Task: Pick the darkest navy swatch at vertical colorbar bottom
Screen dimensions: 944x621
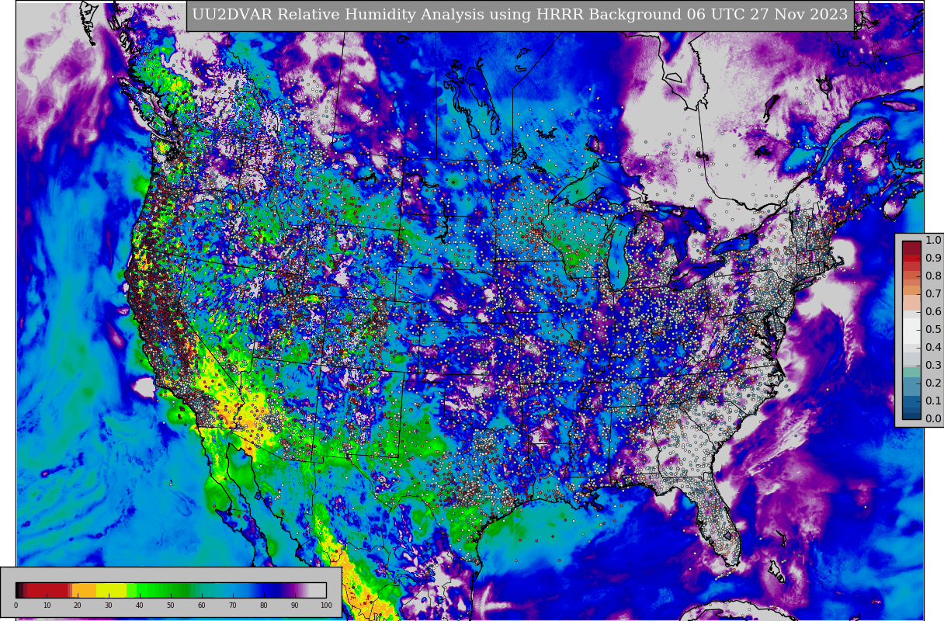Action: [911, 415]
